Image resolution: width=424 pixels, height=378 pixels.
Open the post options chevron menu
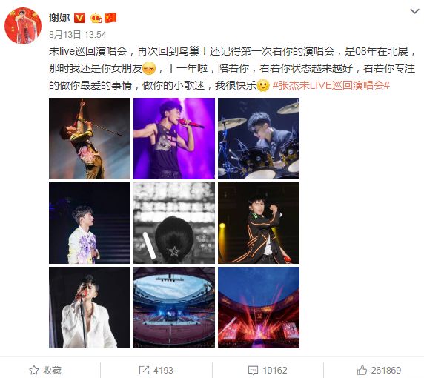tap(414, 11)
